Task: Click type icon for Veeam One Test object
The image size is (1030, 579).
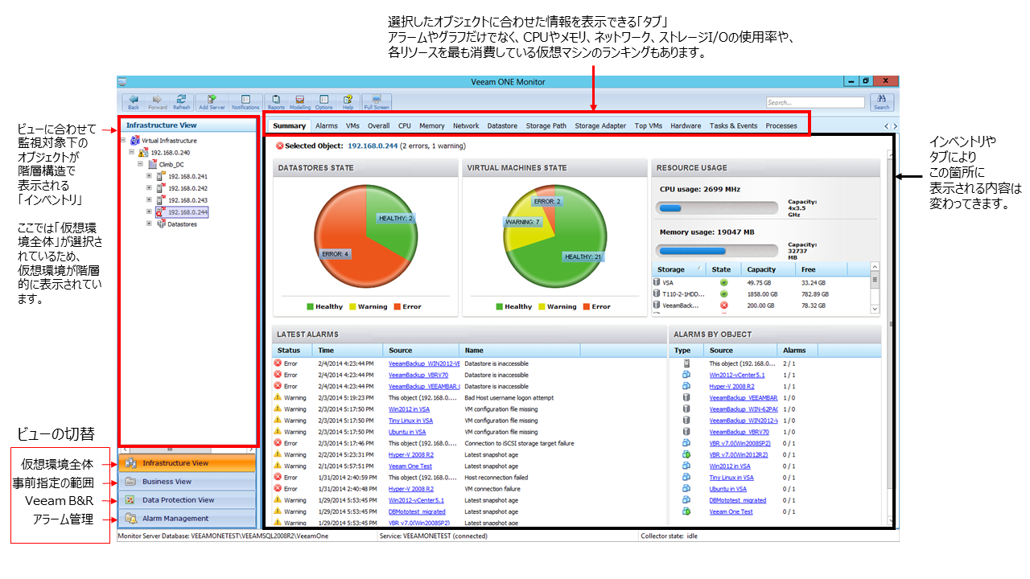Action: [x=686, y=511]
